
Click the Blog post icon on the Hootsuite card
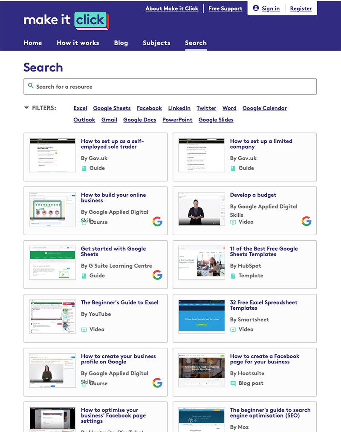click(x=233, y=383)
